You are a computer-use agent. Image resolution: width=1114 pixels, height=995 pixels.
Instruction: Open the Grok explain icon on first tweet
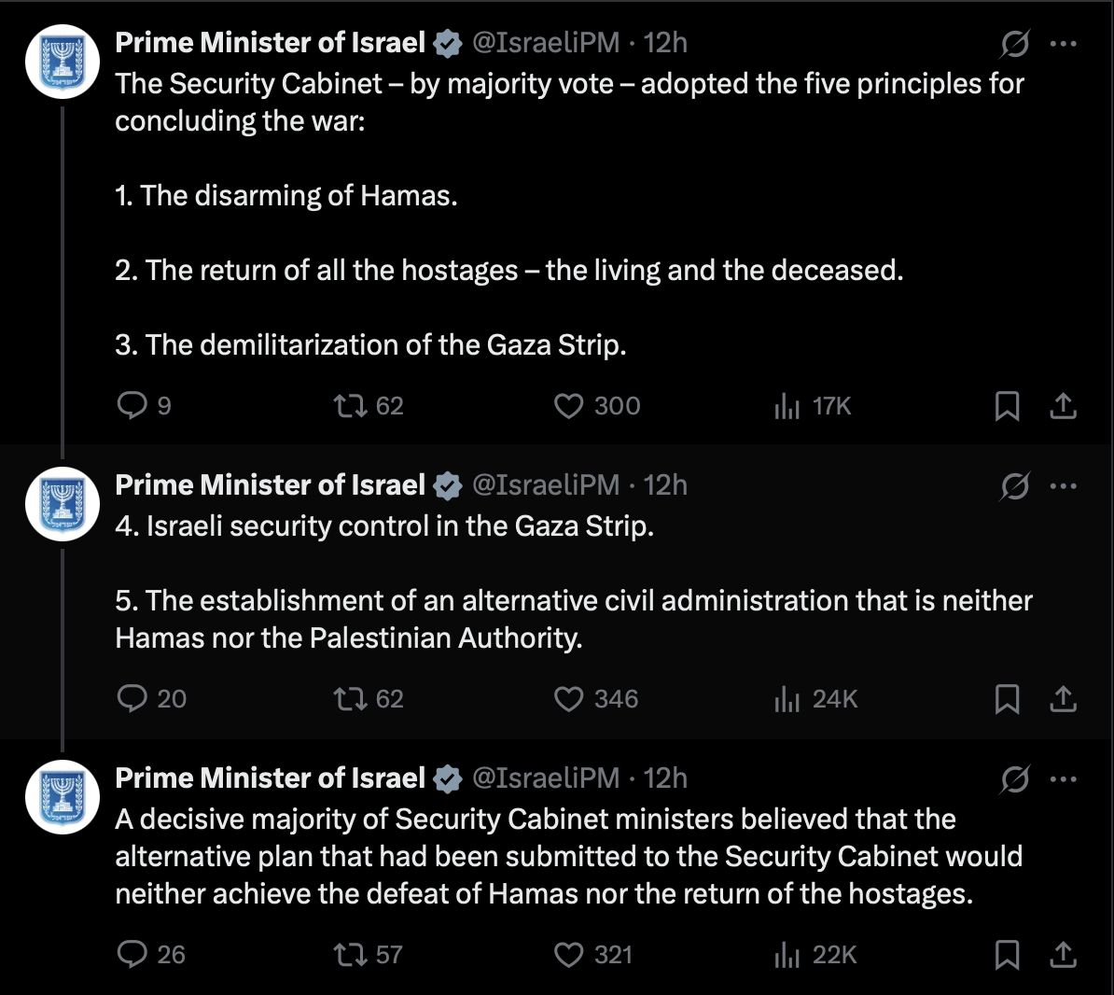[1014, 44]
